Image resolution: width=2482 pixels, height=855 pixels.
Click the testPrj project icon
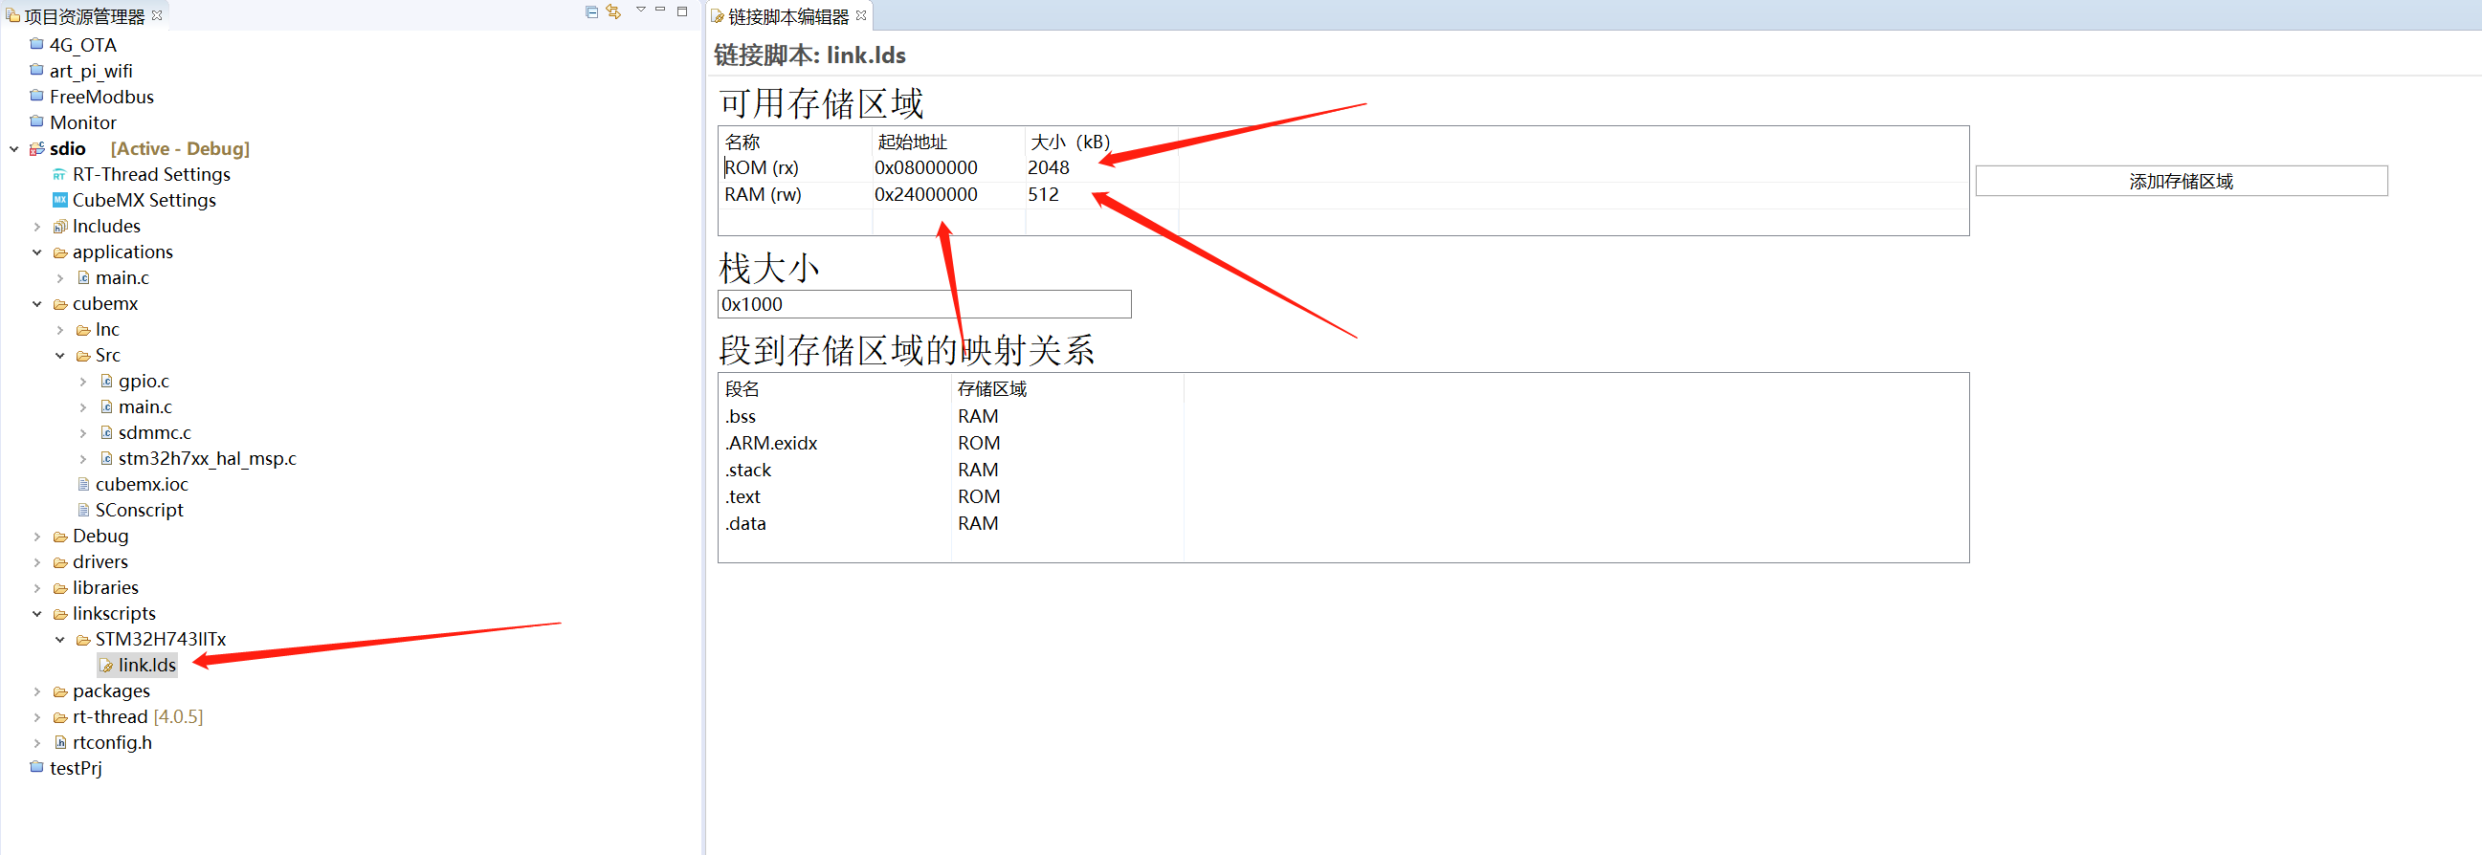pyautogui.click(x=36, y=767)
